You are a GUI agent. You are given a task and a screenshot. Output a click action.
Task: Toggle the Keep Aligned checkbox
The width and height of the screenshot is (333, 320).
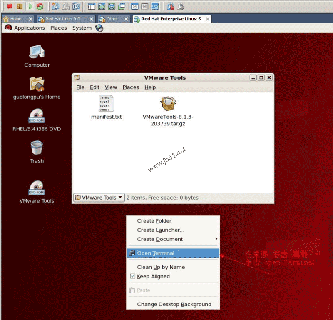[x=132, y=276]
